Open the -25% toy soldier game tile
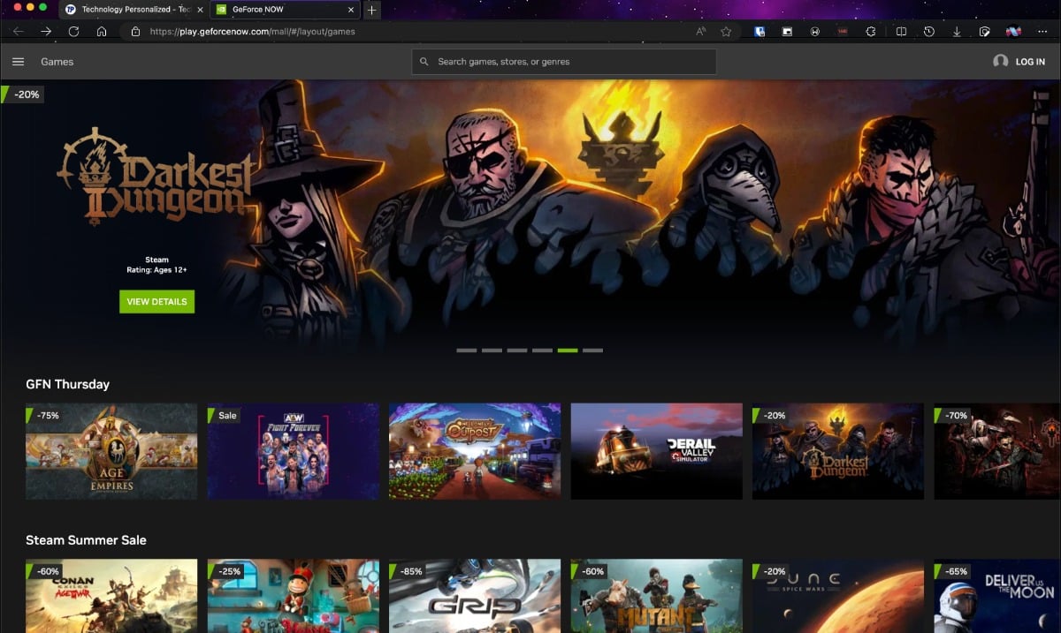The width and height of the screenshot is (1061, 633). (x=294, y=596)
